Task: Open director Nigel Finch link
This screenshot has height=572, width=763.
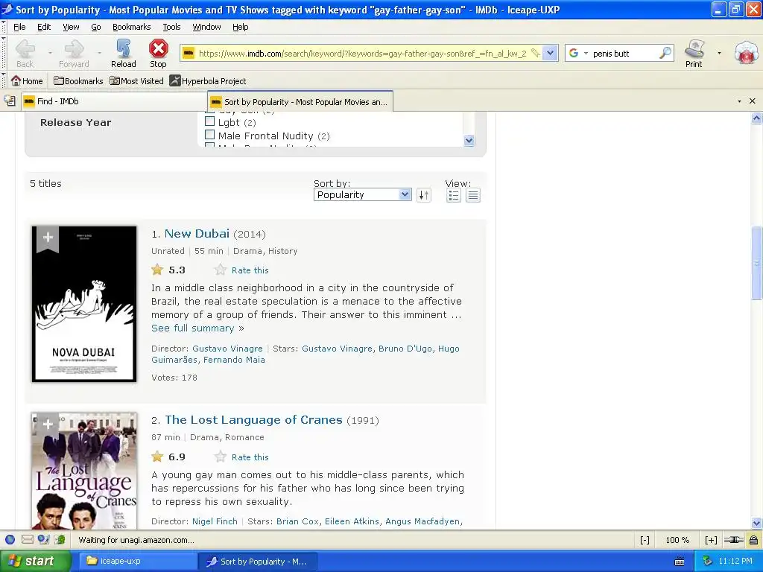Action: (x=215, y=521)
